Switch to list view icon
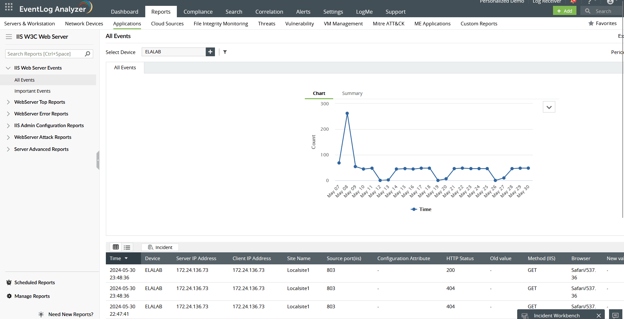624x319 pixels. point(127,247)
